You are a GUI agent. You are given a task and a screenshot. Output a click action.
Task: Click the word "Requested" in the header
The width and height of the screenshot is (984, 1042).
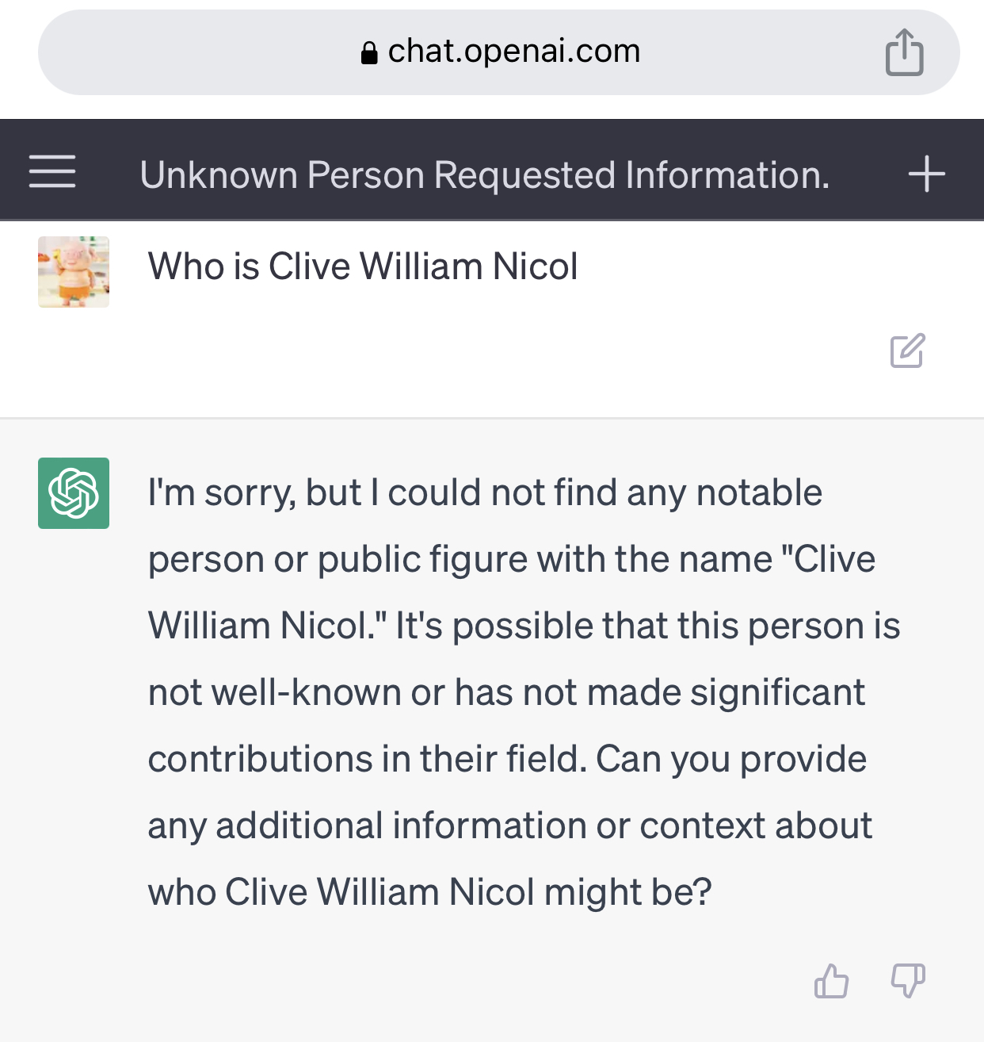coord(524,175)
